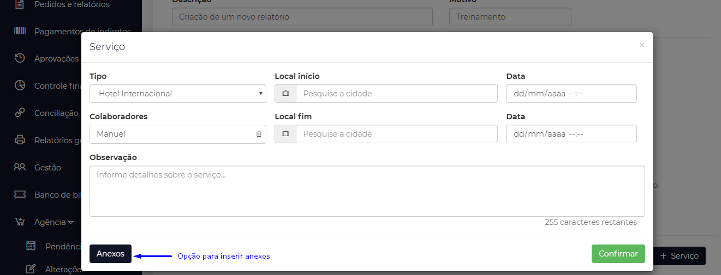Image resolution: width=721 pixels, height=275 pixels.
Task: Click the Aprovações clock icon
Action: (x=20, y=58)
